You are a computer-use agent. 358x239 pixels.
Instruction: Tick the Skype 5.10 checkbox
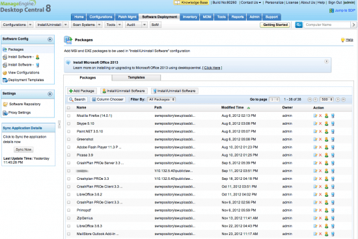(69, 123)
